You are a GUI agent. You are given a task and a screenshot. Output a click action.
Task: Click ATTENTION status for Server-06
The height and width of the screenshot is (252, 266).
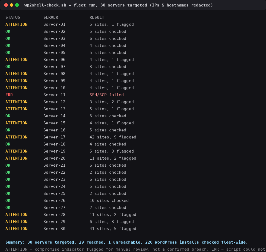point(17,60)
